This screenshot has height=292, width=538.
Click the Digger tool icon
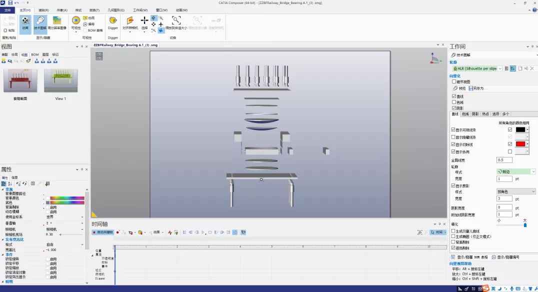(x=113, y=23)
